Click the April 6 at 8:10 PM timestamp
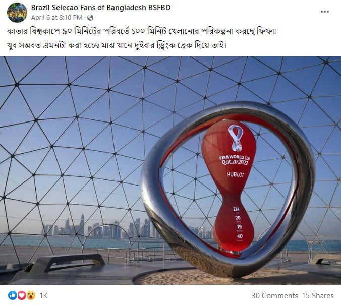The image size is (341, 306). tap(56, 18)
